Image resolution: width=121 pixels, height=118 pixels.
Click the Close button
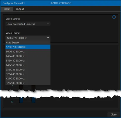click(113, 114)
